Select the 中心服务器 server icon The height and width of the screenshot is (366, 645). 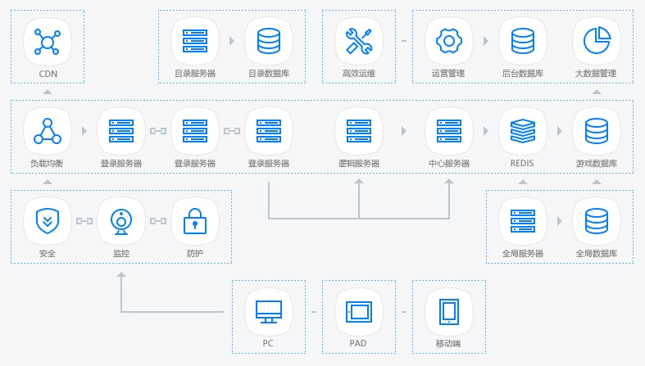[x=449, y=131]
